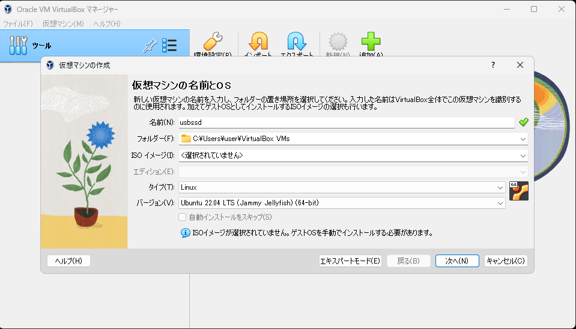Open the Preferences wrench icon in the toolbar
Viewport: 576px width, 329px height.
point(213,41)
